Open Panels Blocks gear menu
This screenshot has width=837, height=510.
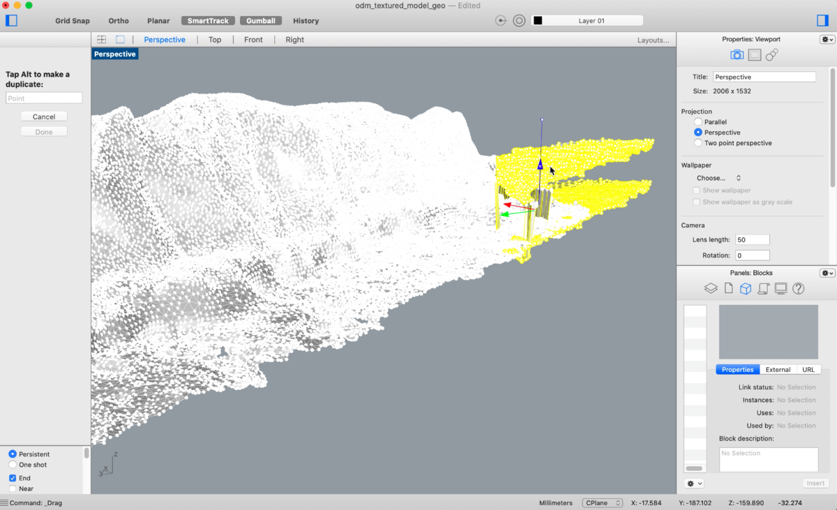click(x=827, y=273)
